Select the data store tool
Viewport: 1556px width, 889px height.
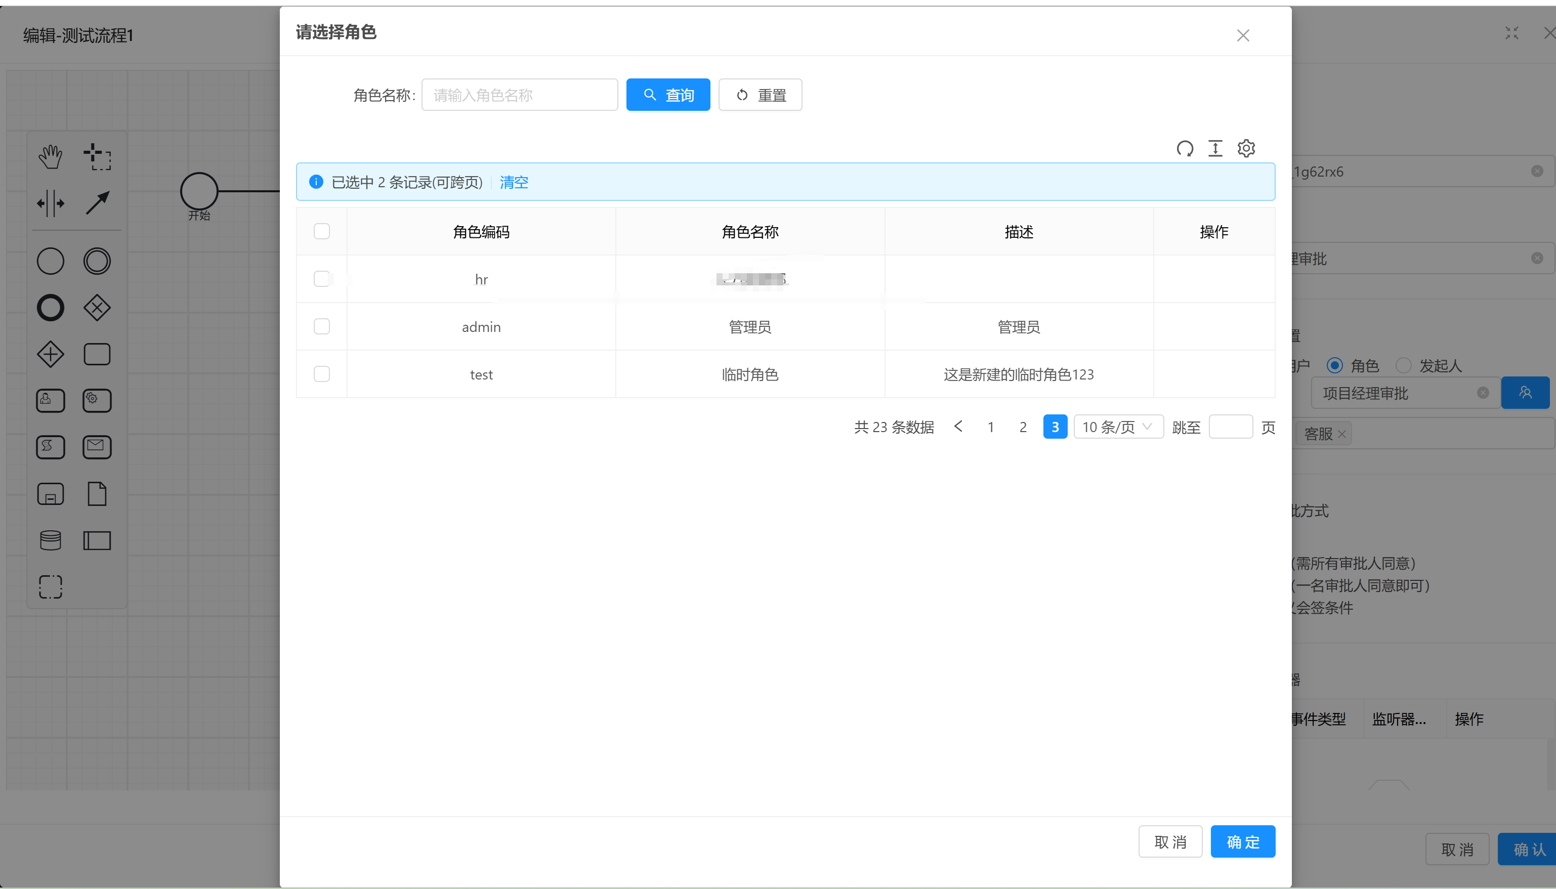pos(51,540)
